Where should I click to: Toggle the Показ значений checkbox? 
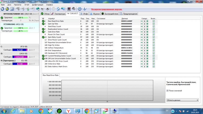(167, 90)
